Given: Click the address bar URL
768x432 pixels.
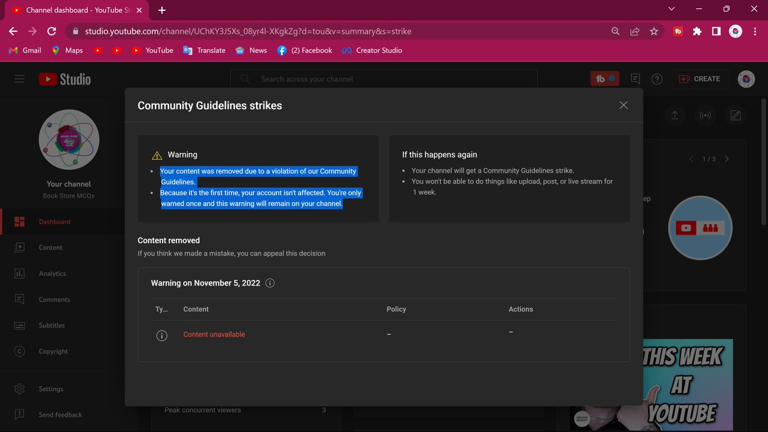Looking at the screenshot, I should 248,31.
